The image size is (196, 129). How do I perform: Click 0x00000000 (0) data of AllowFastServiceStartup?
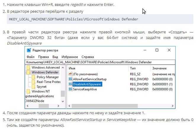pos(163,79)
